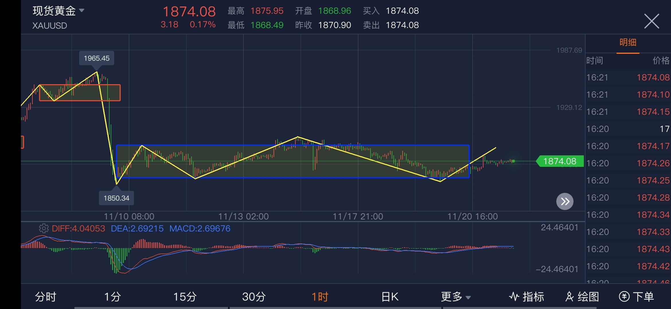Open the 指标 indicators tool
This screenshot has width=671, height=309.
point(526,297)
